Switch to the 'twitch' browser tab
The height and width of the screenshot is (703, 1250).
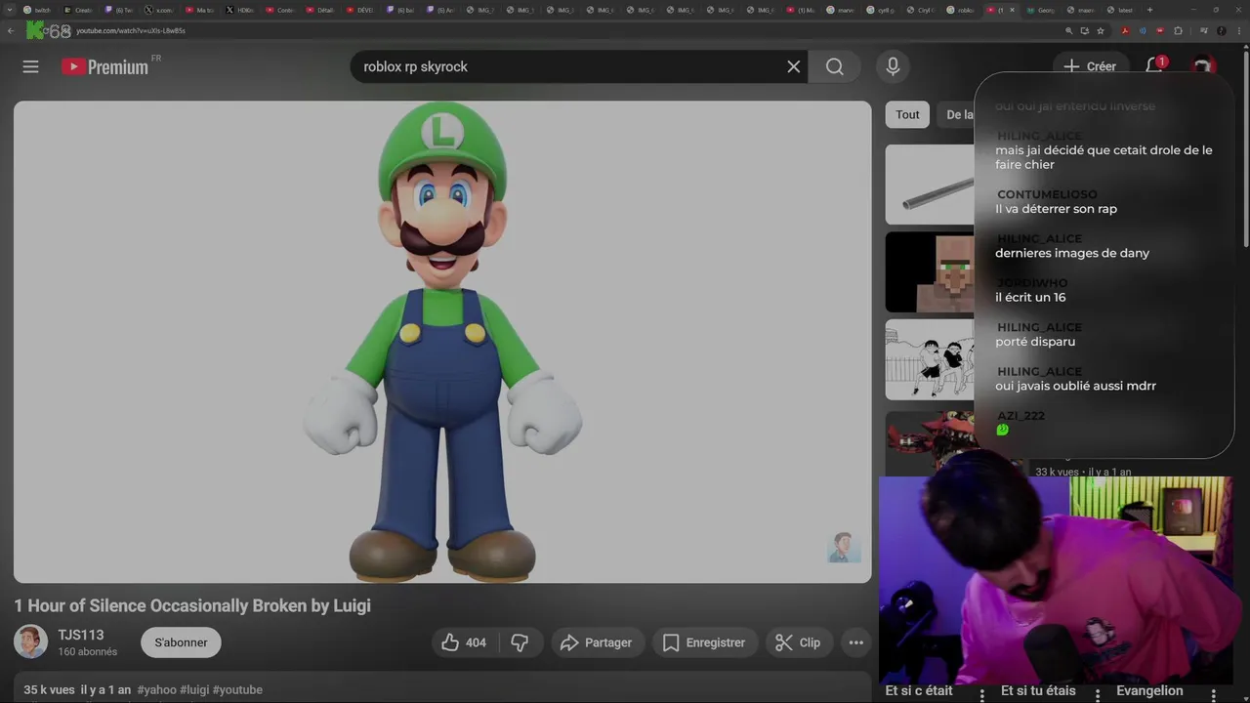point(38,10)
